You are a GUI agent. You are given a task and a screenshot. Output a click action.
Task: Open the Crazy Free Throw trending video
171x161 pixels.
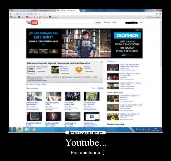click(x=113, y=67)
